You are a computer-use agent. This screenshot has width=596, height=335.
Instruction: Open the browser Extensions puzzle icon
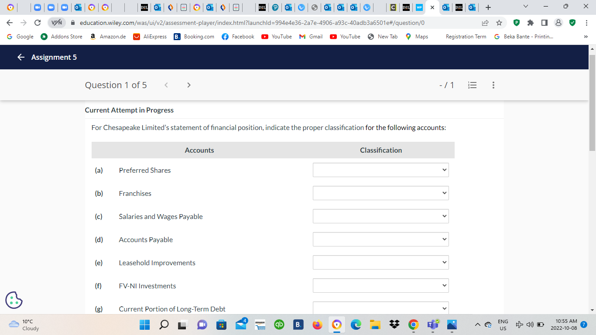[x=531, y=23]
